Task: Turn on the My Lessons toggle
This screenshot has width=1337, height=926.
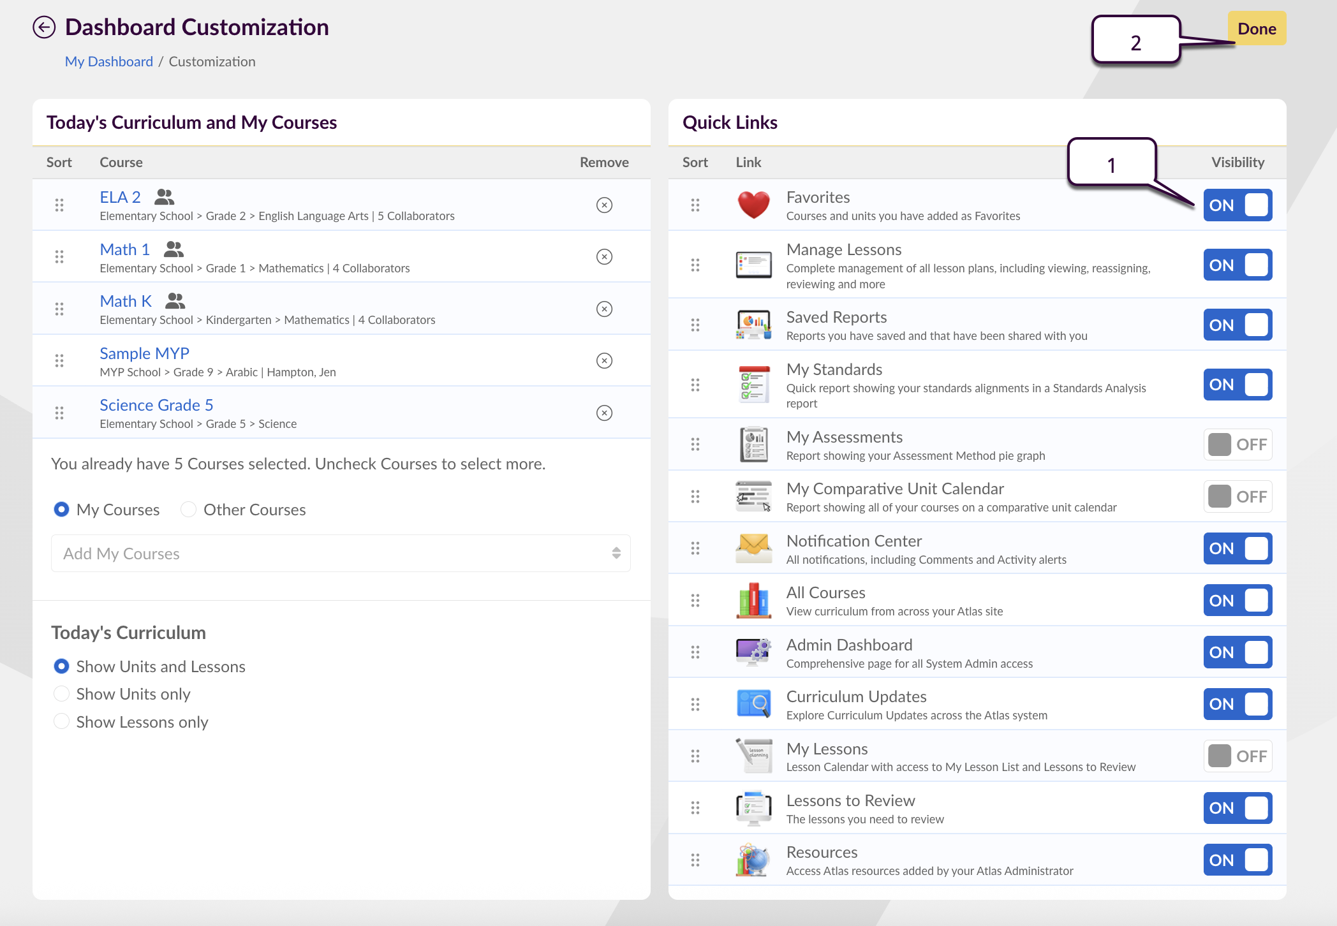Action: tap(1237, 756)
